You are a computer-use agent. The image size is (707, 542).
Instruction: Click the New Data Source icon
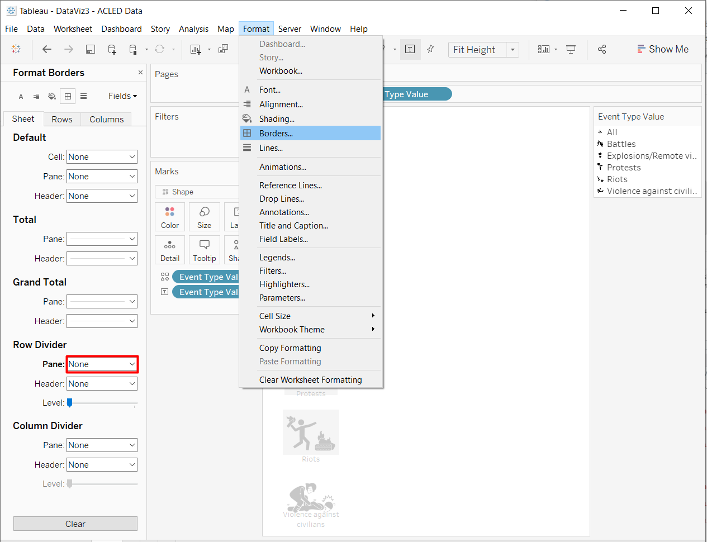tap(112, 49)
